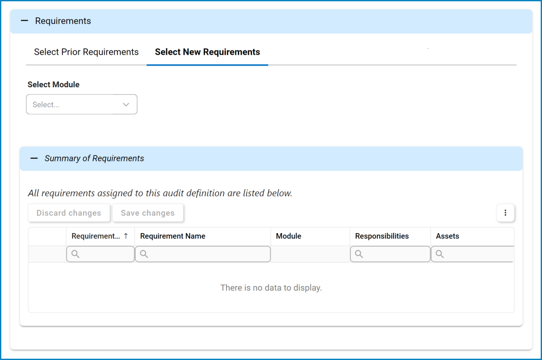Image resolution: width=542 pixels, height=360 pixels.
Task: Collapse the Requirements section minus icon
Action: coord(24,21)
